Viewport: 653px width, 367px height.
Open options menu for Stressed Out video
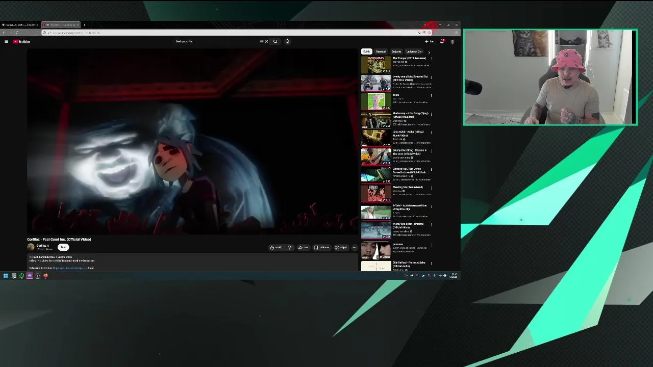point(432,77)
